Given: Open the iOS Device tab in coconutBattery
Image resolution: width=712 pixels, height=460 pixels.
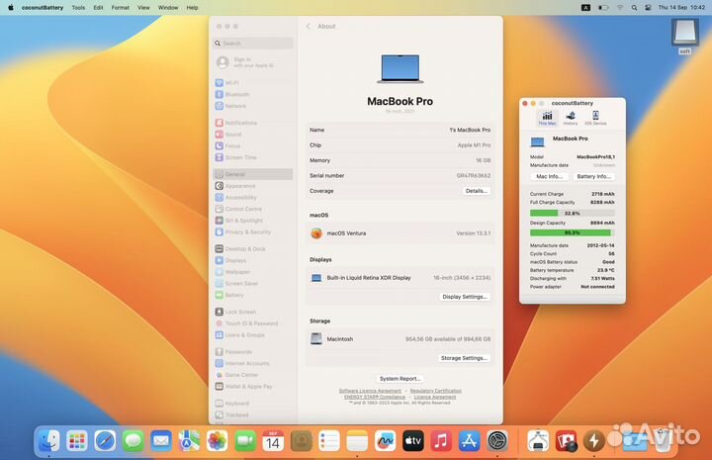Looking at the screenshot, I should point(595,118).
